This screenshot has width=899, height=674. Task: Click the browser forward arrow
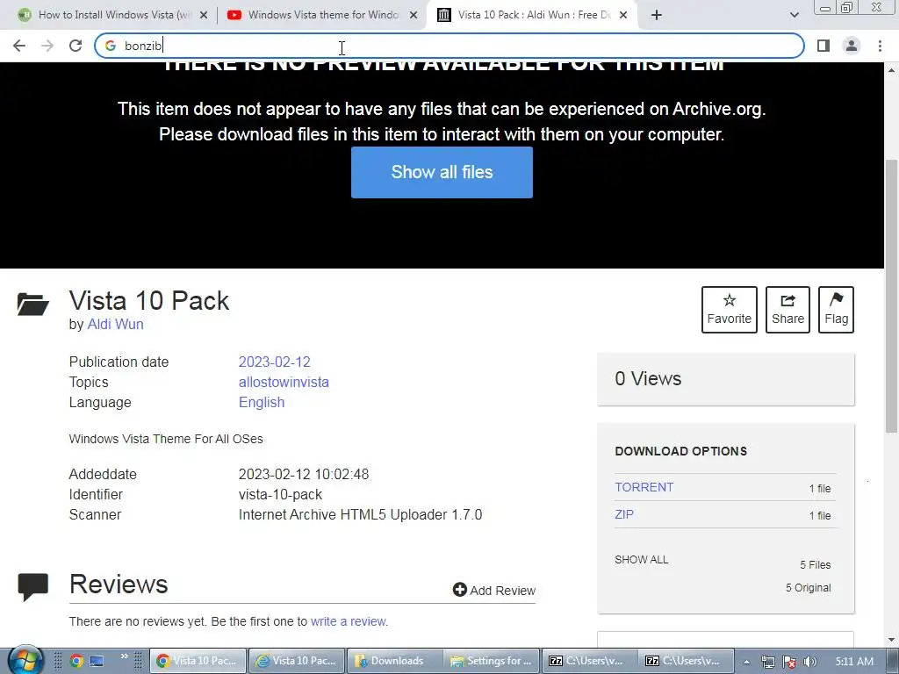click(x=47, y=46)
